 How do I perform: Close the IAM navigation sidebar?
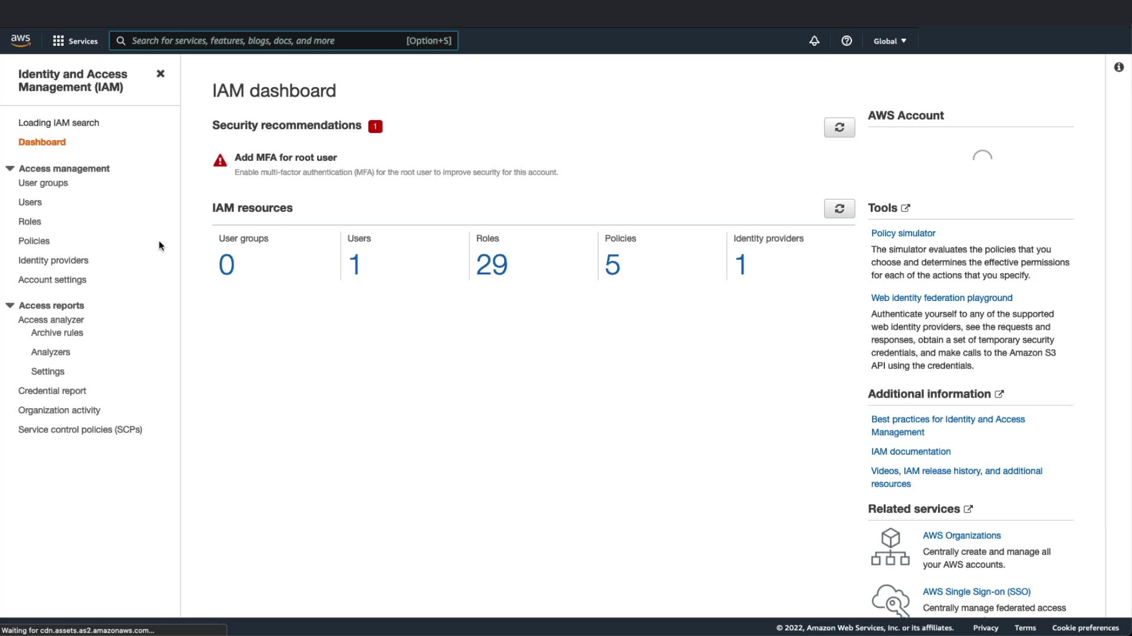(x=160, y=74)
